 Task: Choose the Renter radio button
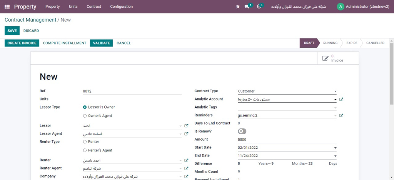coord(85,142)
